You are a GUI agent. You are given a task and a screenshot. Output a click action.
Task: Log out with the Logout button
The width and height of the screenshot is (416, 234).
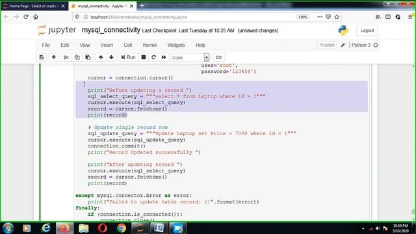click(367, 31)
